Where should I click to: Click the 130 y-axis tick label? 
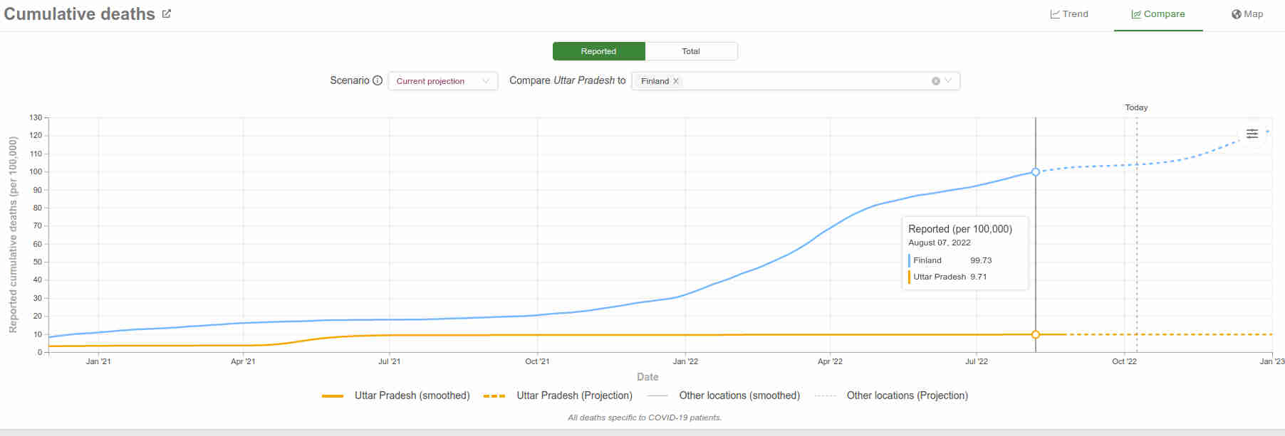coord(36,117)
